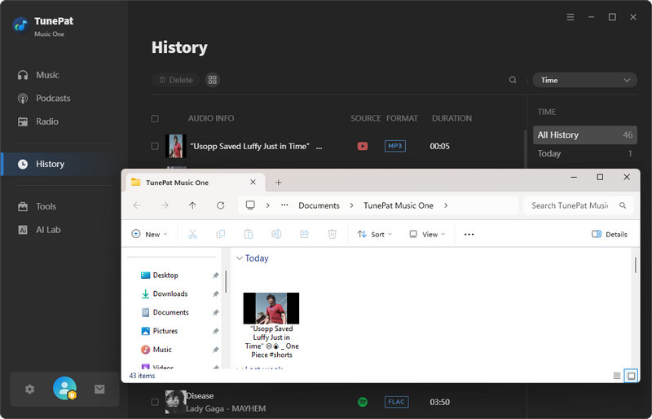Open the Time sort dropdown
The width and height of the screenshot is (652, 419).
click(x=584, y=81)
